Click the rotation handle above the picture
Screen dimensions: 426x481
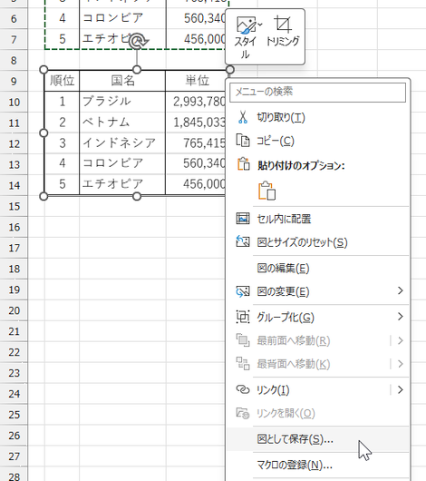[x=137, y=42]
